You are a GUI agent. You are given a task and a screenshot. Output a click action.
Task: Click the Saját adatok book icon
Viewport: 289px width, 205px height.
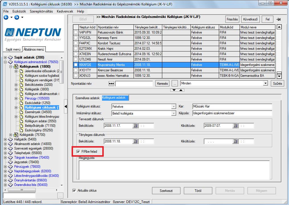(x=11, y=57)
